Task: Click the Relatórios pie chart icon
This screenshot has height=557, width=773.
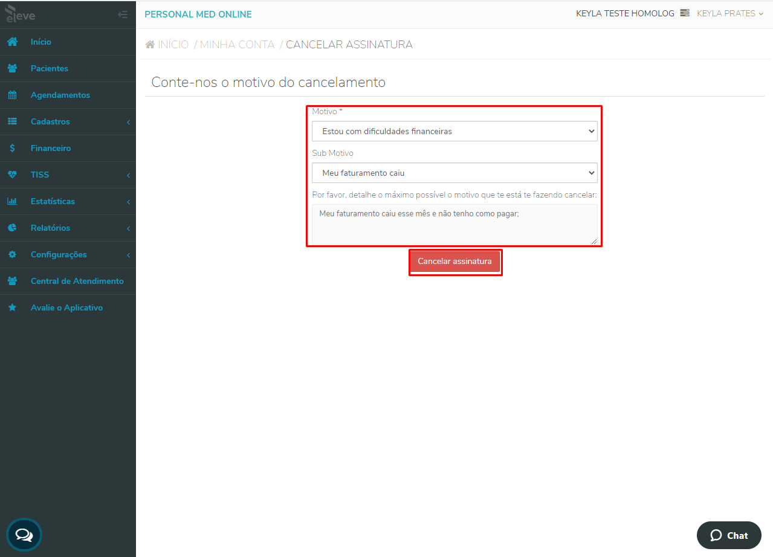Action: 12,228
